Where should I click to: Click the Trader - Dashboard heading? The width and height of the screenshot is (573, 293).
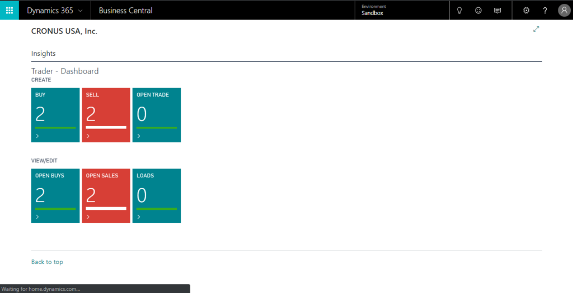coord(65,71)
